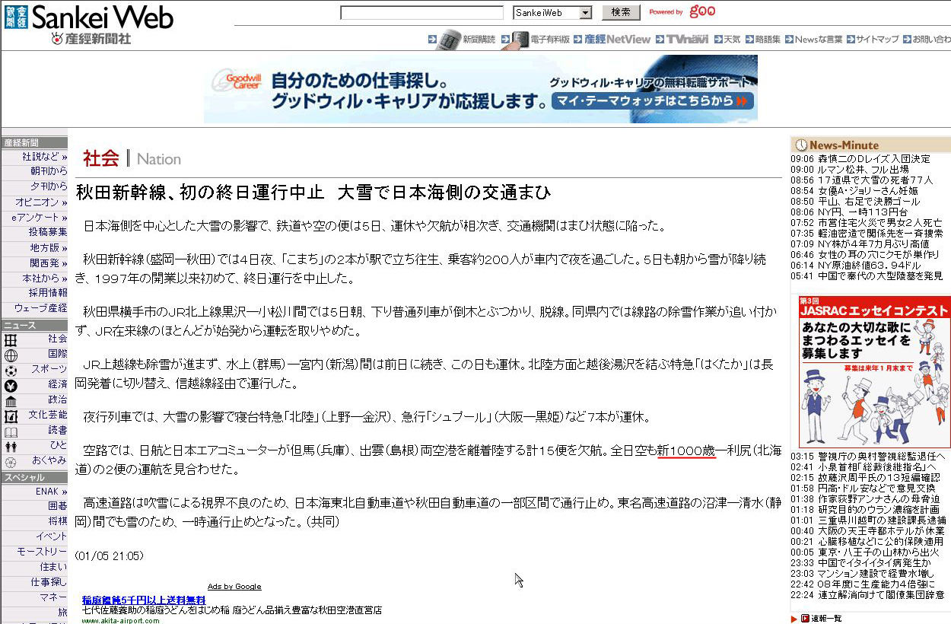The width and height of the screenshot is (951, 624).
Task: Click the goo logo near search
Action: pos(702,11)
